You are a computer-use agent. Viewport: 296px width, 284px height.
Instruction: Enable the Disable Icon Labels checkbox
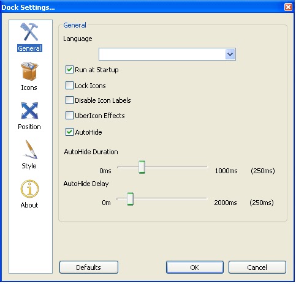coord(69,100)
